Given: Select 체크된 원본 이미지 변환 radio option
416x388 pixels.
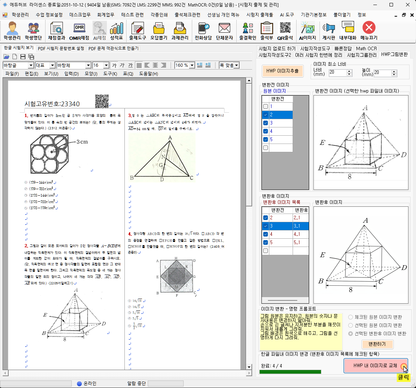Looking at the screenshot, I should pos(350,317).
